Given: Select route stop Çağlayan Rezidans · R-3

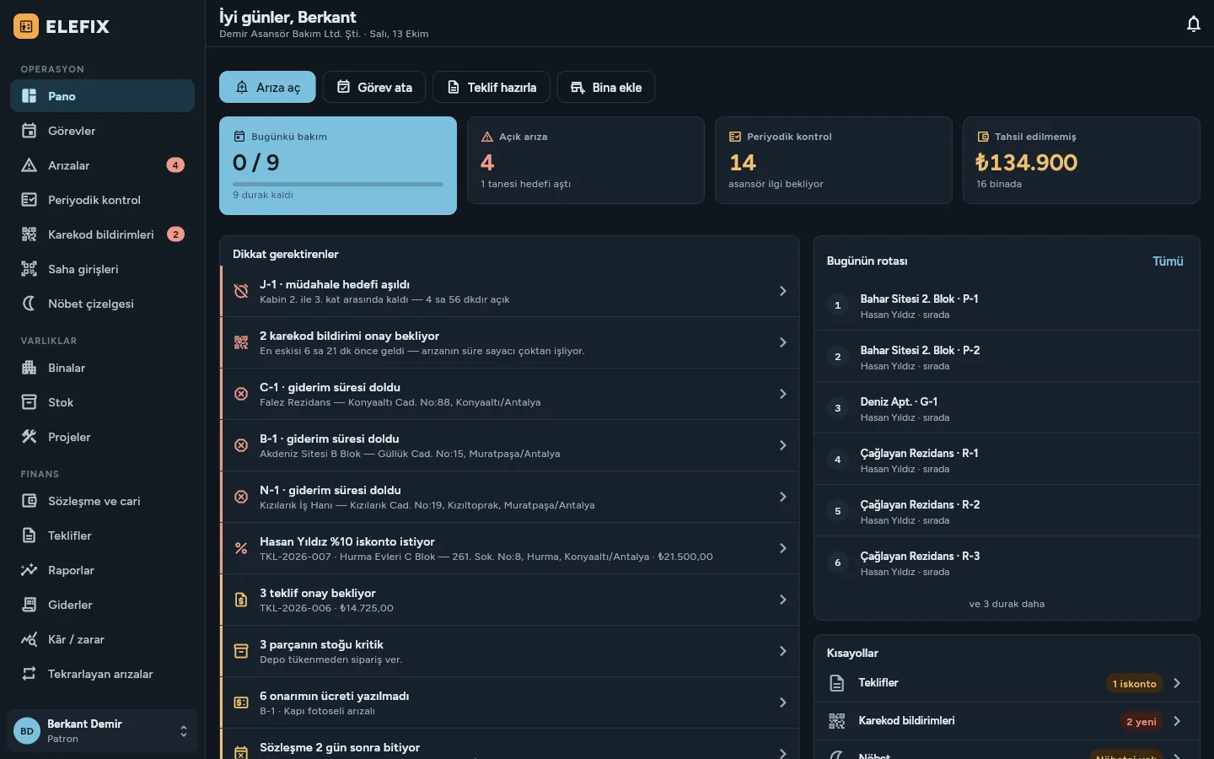Looking at the screenshot, I should click(1007, 563).
